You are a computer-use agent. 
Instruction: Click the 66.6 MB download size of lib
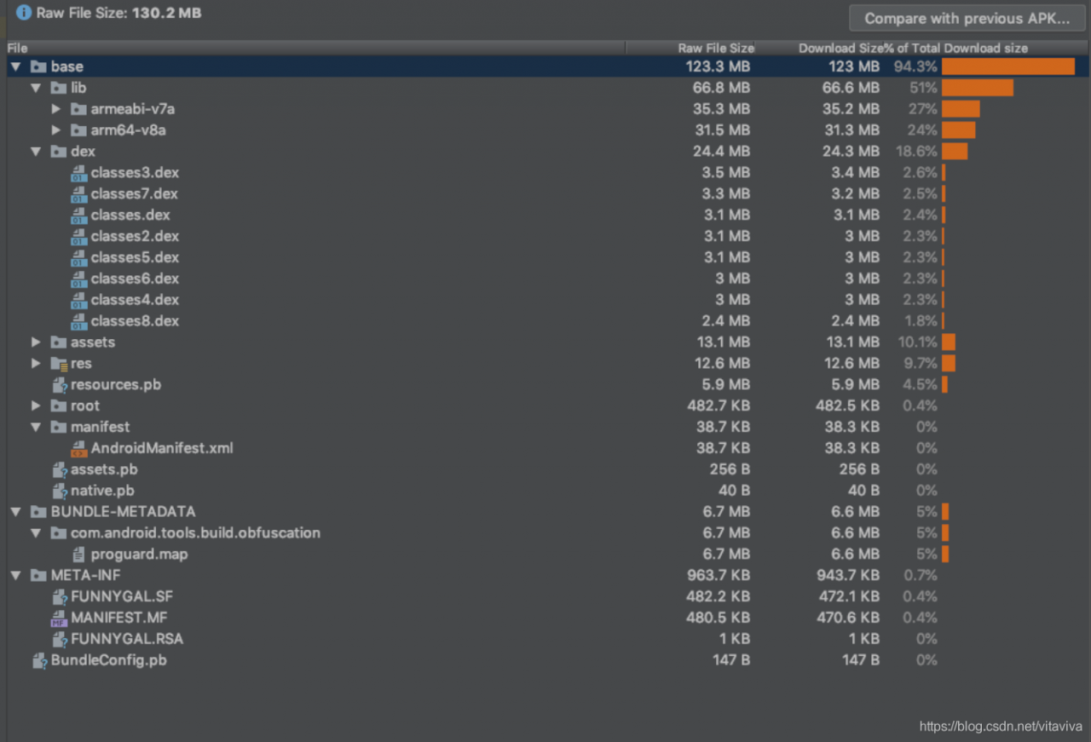[851, 88]
